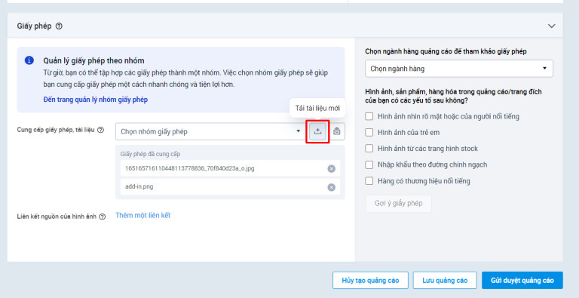Click help icon beside Cung cấp giấy phép, tài liệu
Viewport: 579px width, 298px height.
click(x=100, y=131)
